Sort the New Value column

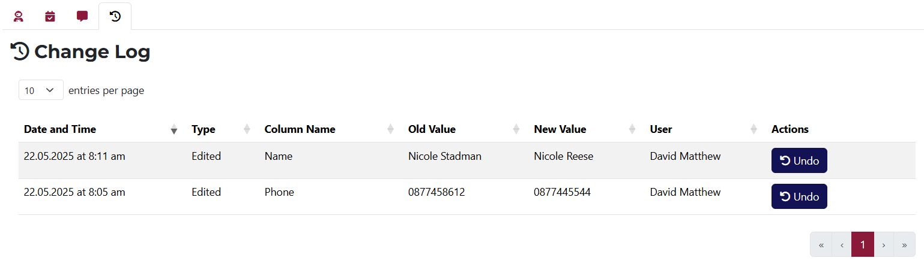pos(560,129)
